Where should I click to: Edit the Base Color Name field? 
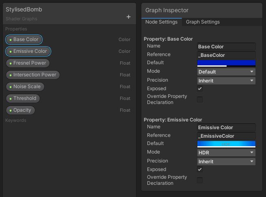[226, 47]
